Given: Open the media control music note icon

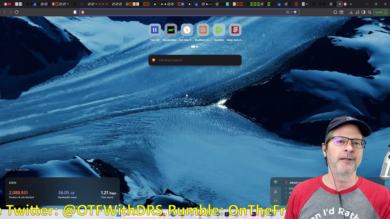Looking at the screenshot, I should 357,12.
